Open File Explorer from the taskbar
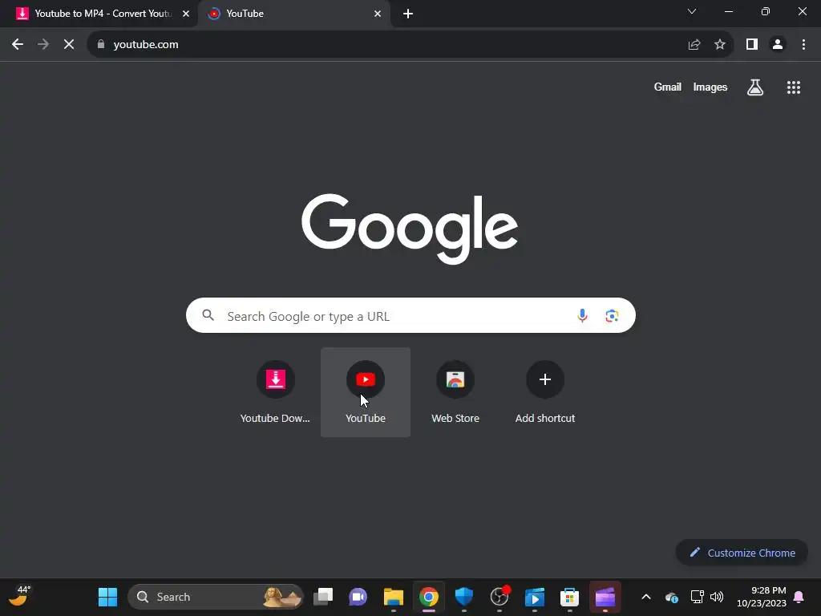Viewport: 821px width, 616px height. [393, 597]
